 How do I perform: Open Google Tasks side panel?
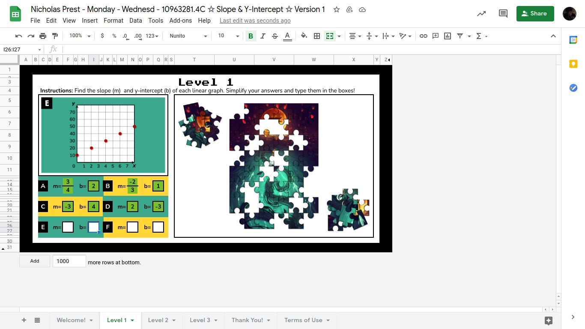[x=573, y=88]
